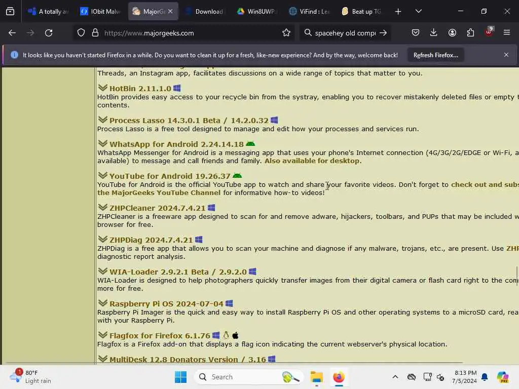This screenshot has width=519, height=389.
Task: Click Android icon beside WhatsApp for Android
Action: click(250, 144)
